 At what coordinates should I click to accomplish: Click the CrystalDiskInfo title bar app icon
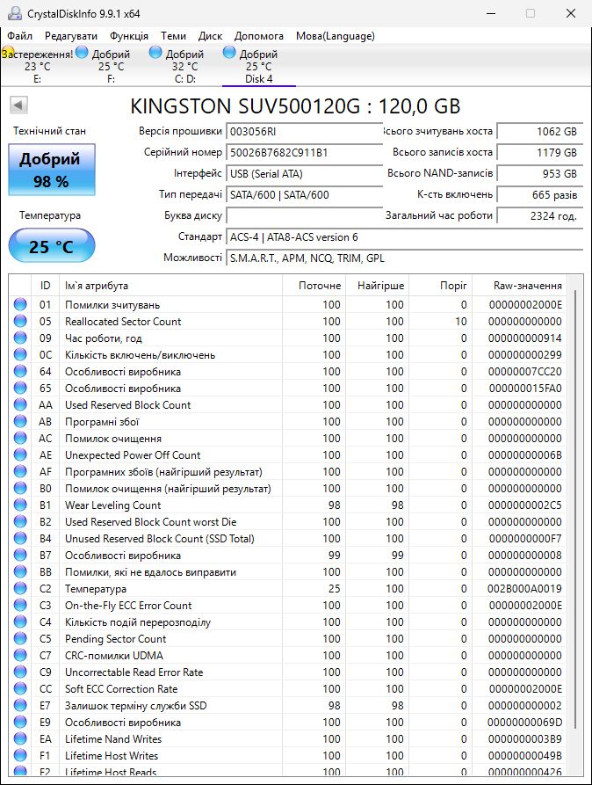(15, 13)
